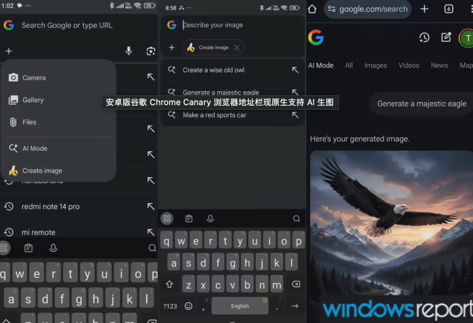The height and width of the screenshot is (323, 473).
Task: Open the clipboard icon on the keyboard toolbar
Action: coord(189,218)
